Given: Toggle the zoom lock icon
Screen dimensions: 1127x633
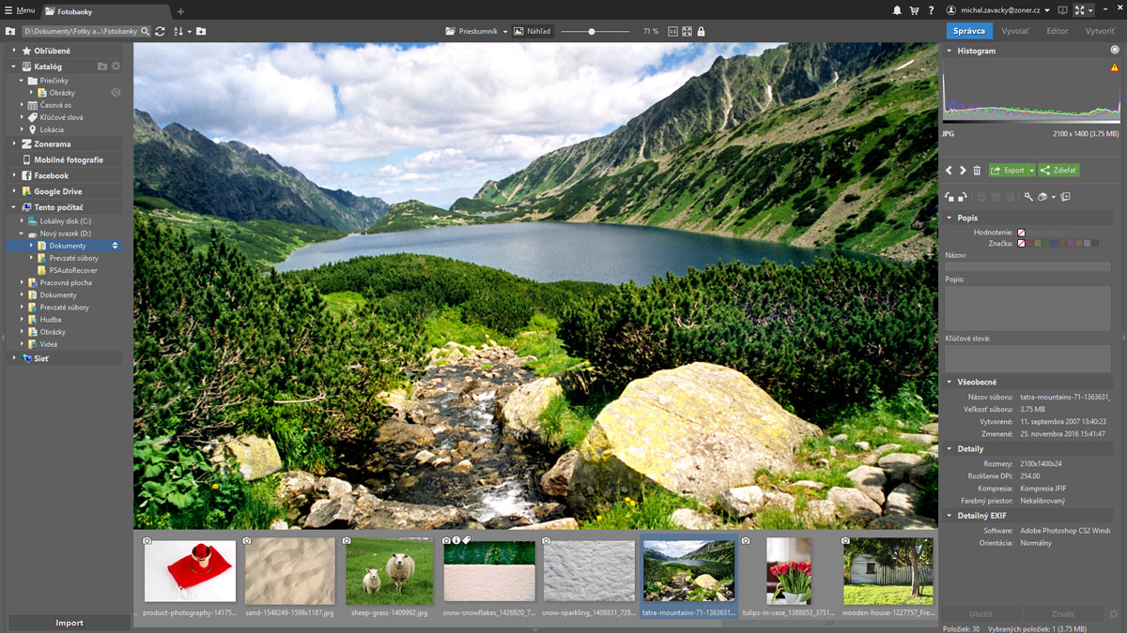Looking at the screenshot, I should (702, 31).
